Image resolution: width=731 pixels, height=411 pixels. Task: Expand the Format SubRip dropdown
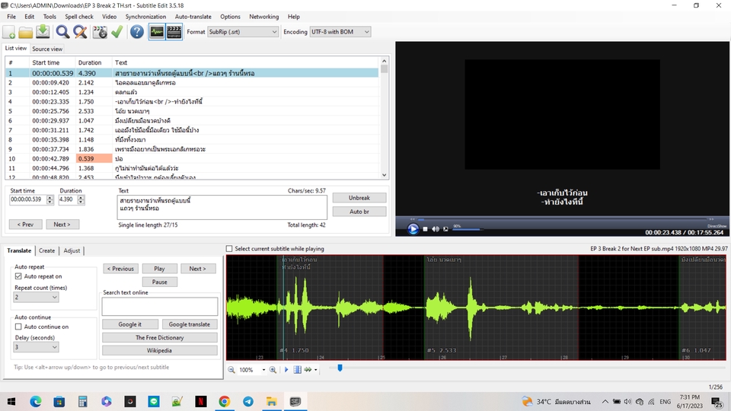point(274,32)
